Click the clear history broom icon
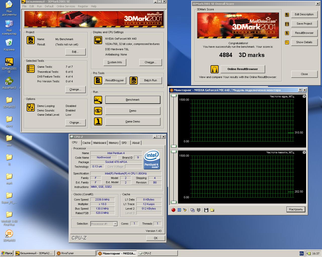The height and width of the screenshot is (257, 322). [x=185, y=210]
